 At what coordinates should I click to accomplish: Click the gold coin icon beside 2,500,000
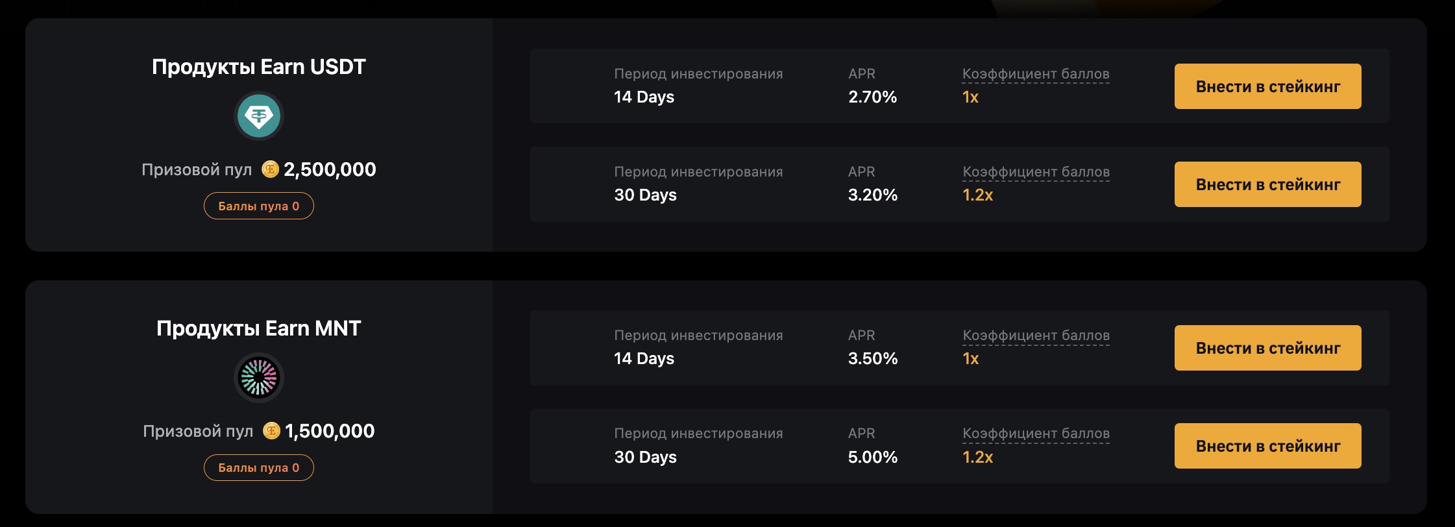point(270,169)
